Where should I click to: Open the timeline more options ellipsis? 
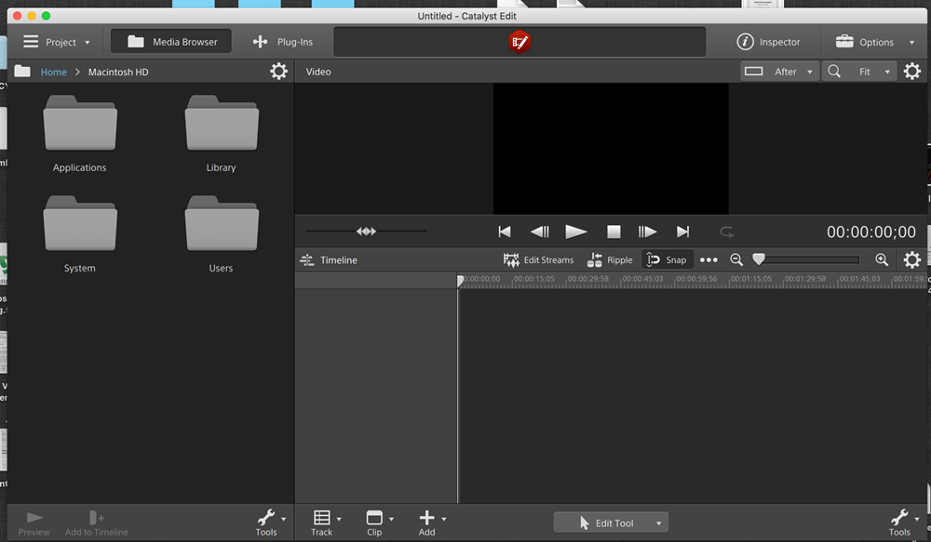pos(708,259)
